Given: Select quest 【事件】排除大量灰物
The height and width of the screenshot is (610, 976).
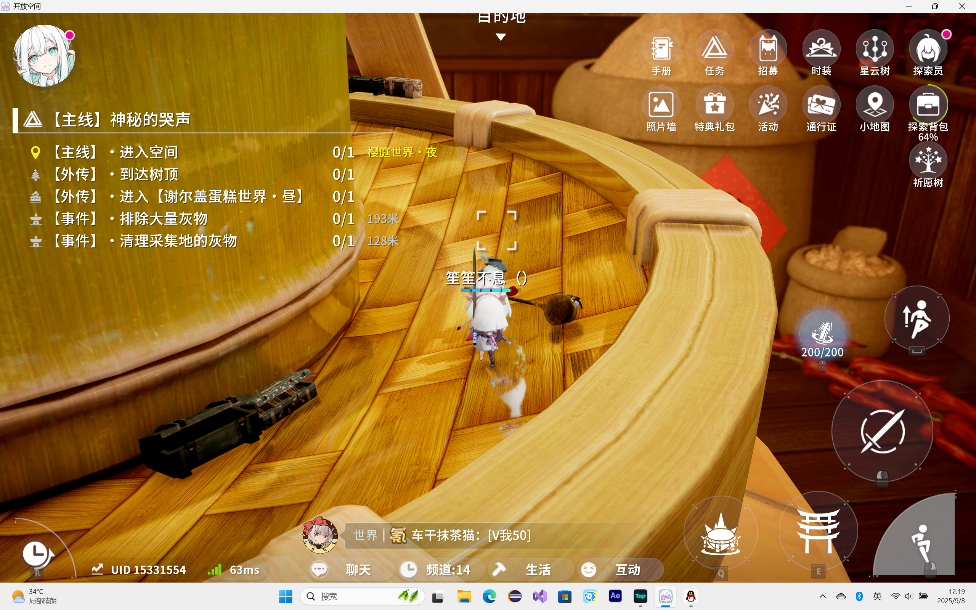Looking at the screenshot, I should click(194, 219).
